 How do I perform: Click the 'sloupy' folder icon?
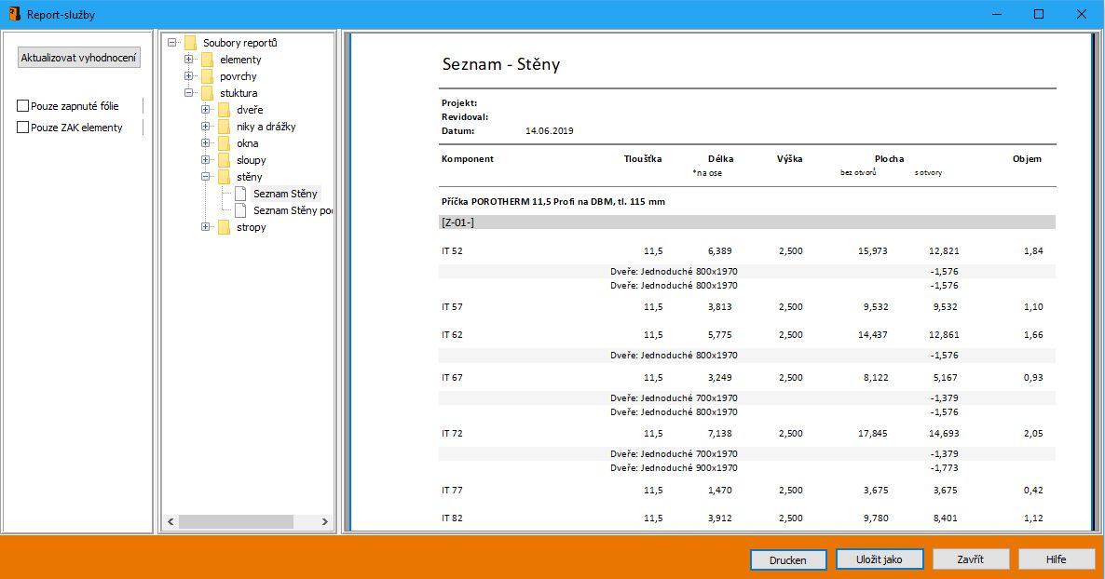click(224, 160)
